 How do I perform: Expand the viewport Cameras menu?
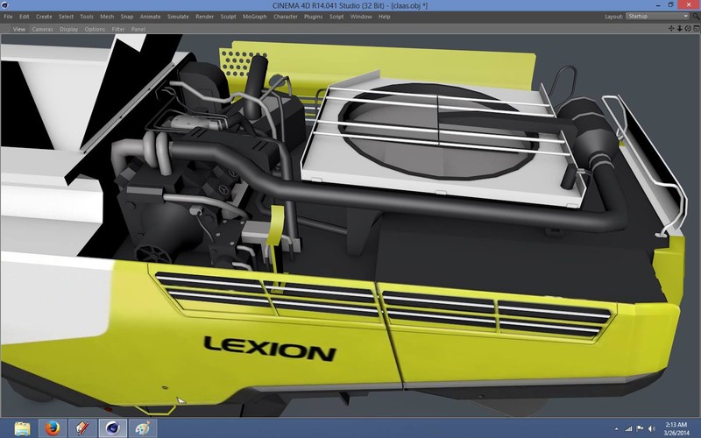click(42, 29)
